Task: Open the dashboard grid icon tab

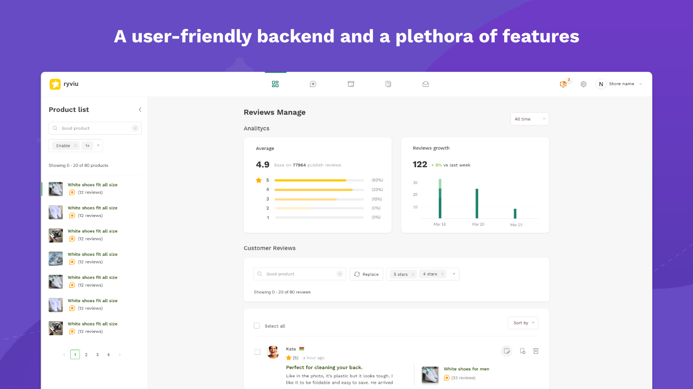Action: [x=275, y=84]
